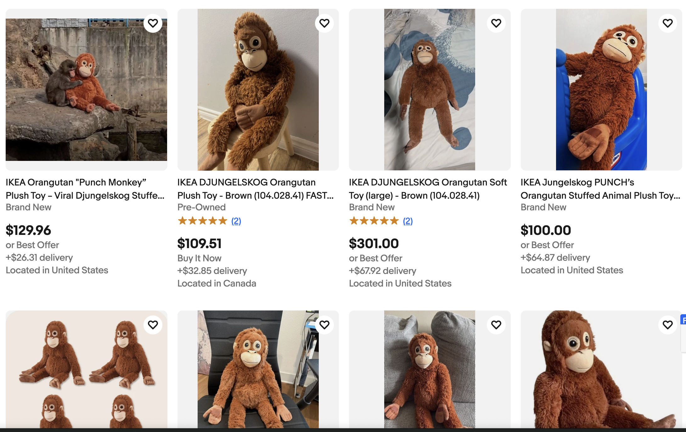Open the DJUNGELSKOG Orangutan Soft Toy (large) title
Screen dimensions: 686x432
click(x=428, y=189)
